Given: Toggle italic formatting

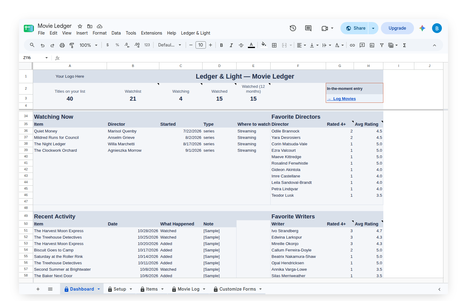Looking at the screenshot, I should [x=231, y=45].
